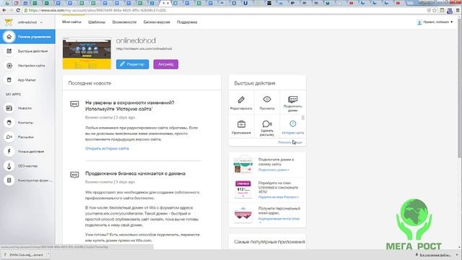Expand the onlinedohod site dropdown

[x=30, y=22]
